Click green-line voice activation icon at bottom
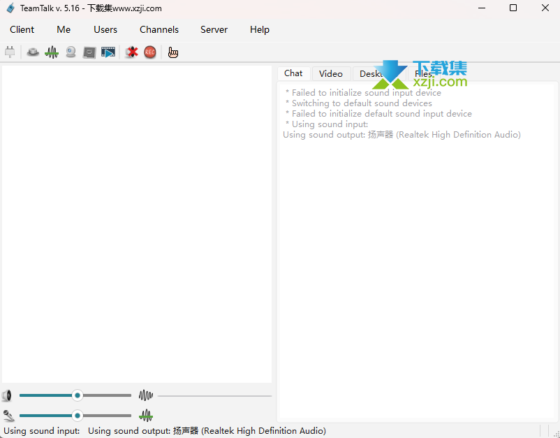560x438 pixels. pyautogui.click(x=146, y=416)
